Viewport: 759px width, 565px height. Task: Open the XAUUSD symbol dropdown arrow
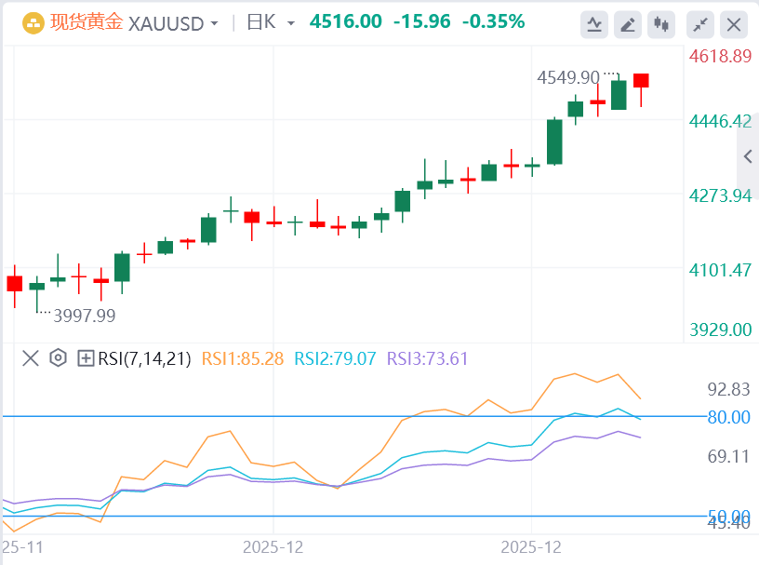click(216, 23)
